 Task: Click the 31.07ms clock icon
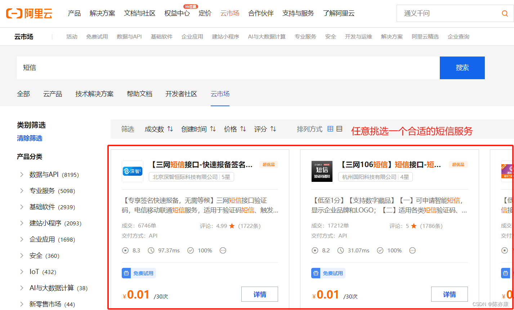tap(340, 250)
